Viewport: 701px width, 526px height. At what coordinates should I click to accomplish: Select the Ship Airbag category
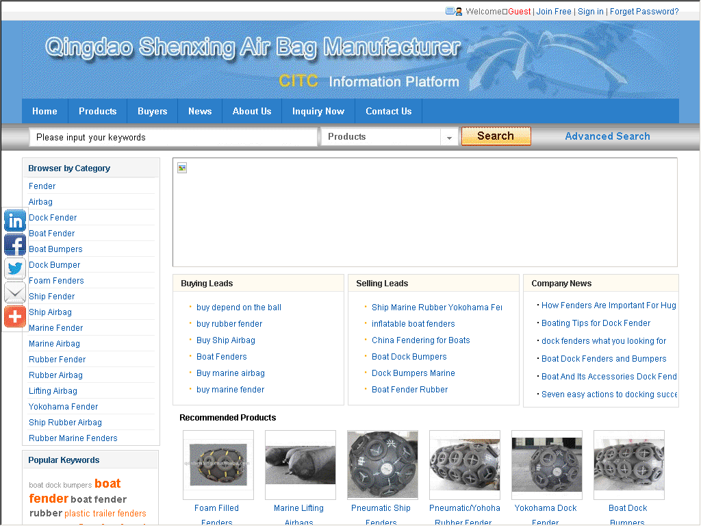[50, 312]
